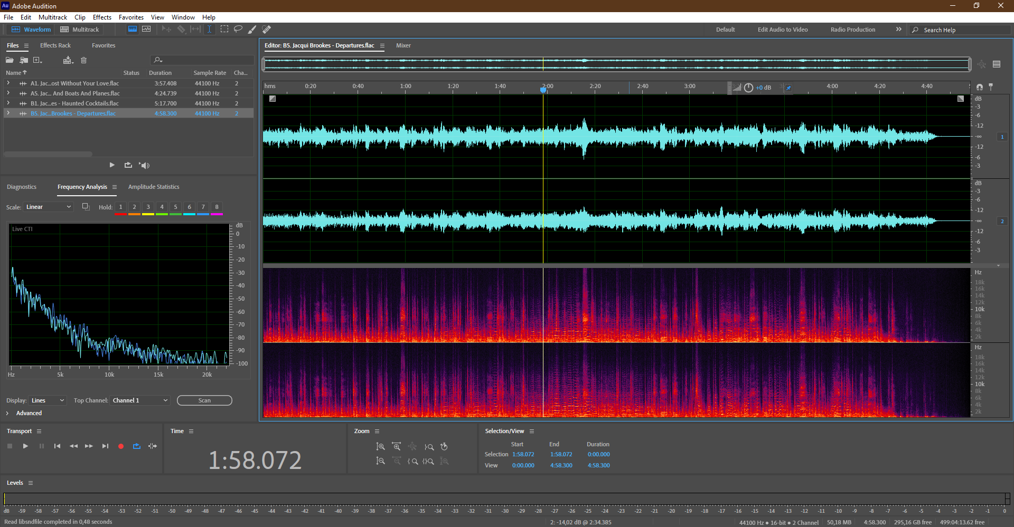The height and width of the screenshot is (527, 1014).
Task: Open the Scale dropdown set to Linear
Action: (x=48, y=207)
